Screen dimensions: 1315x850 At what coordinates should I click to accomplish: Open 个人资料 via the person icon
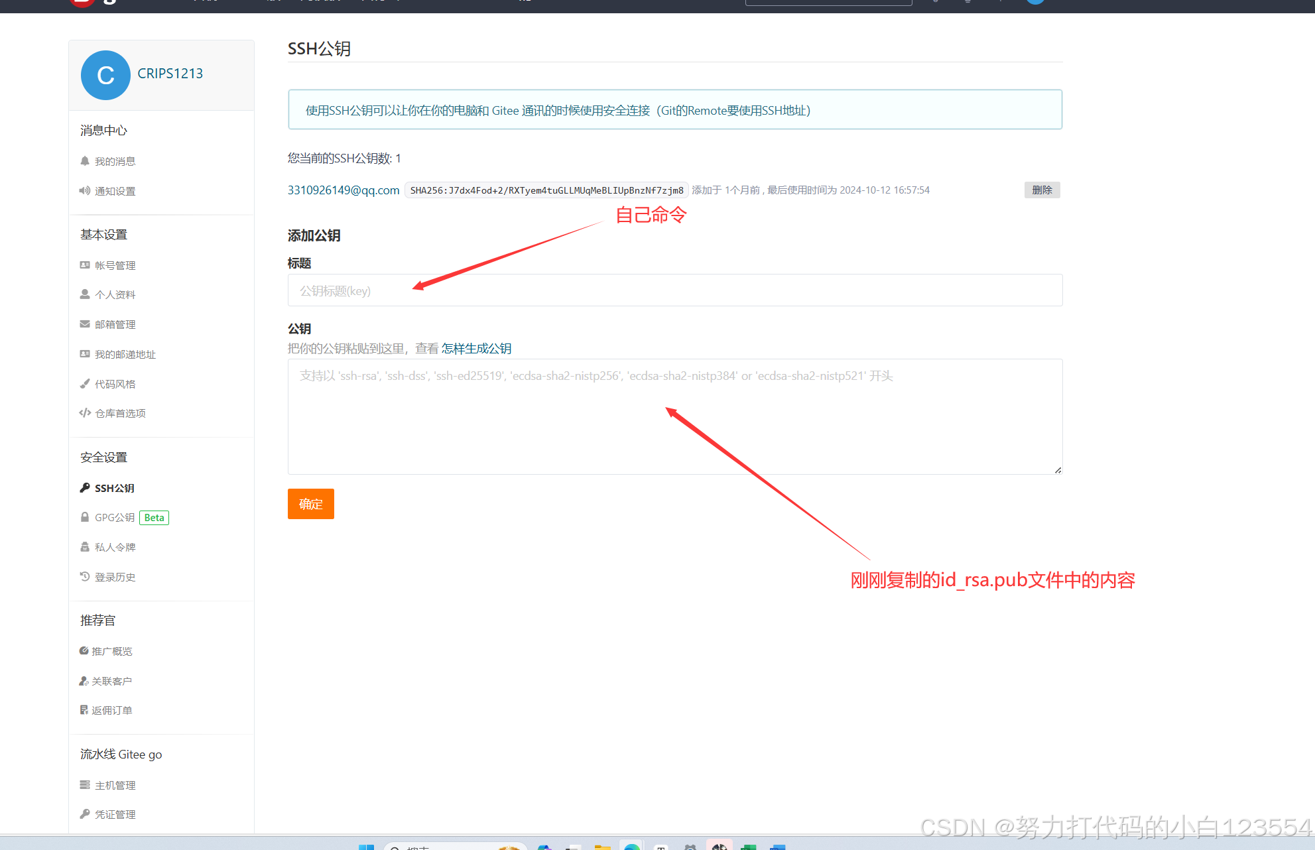[115, 294]
